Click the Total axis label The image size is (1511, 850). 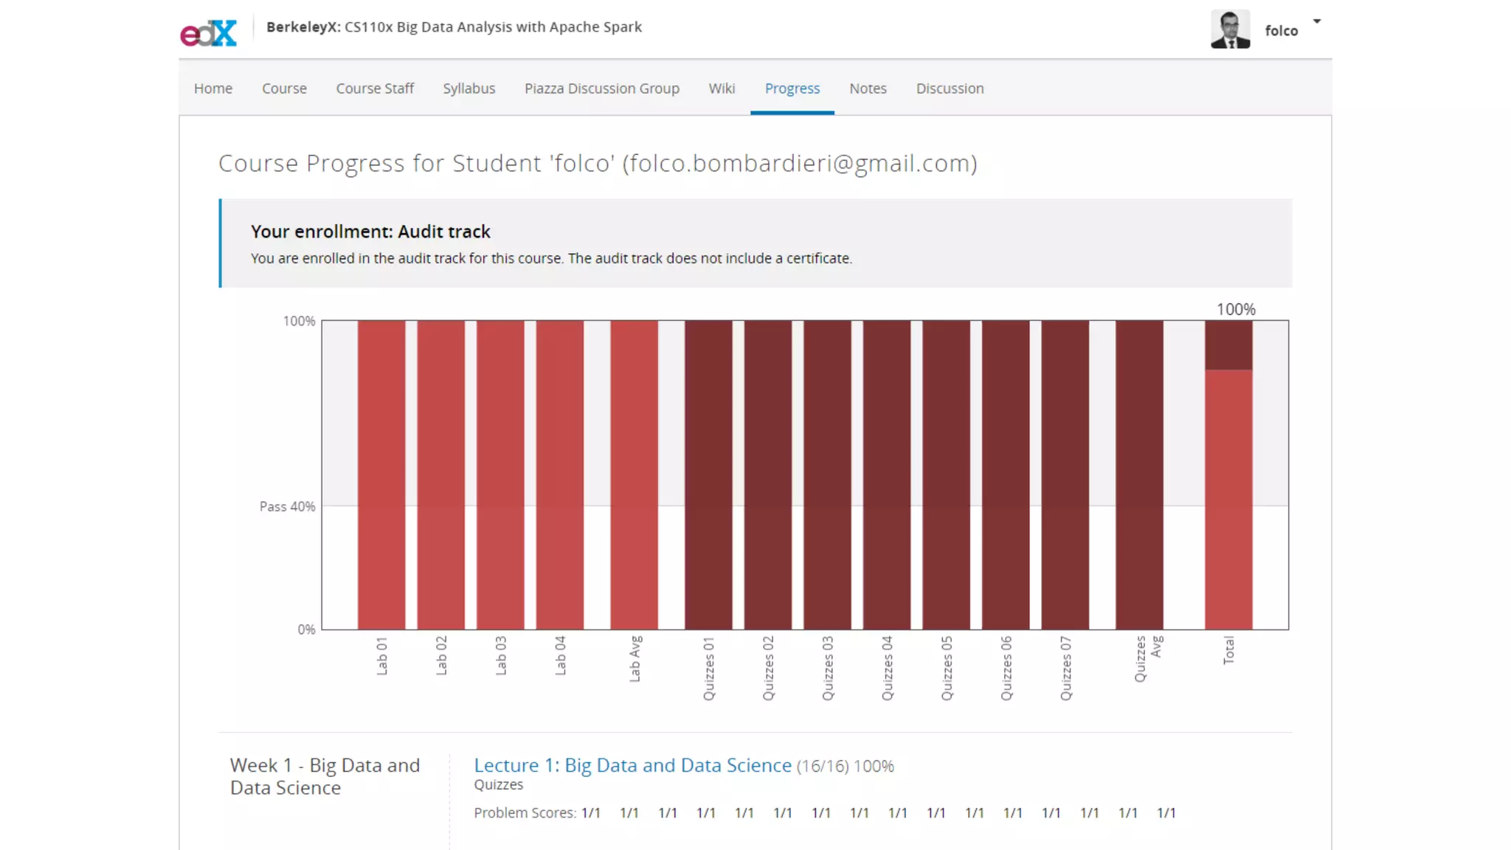click(1228, 650)
